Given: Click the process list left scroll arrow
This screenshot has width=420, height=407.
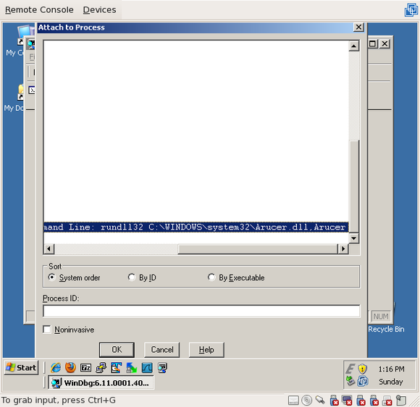Looking at the screenshot, I should coord(49,249).
